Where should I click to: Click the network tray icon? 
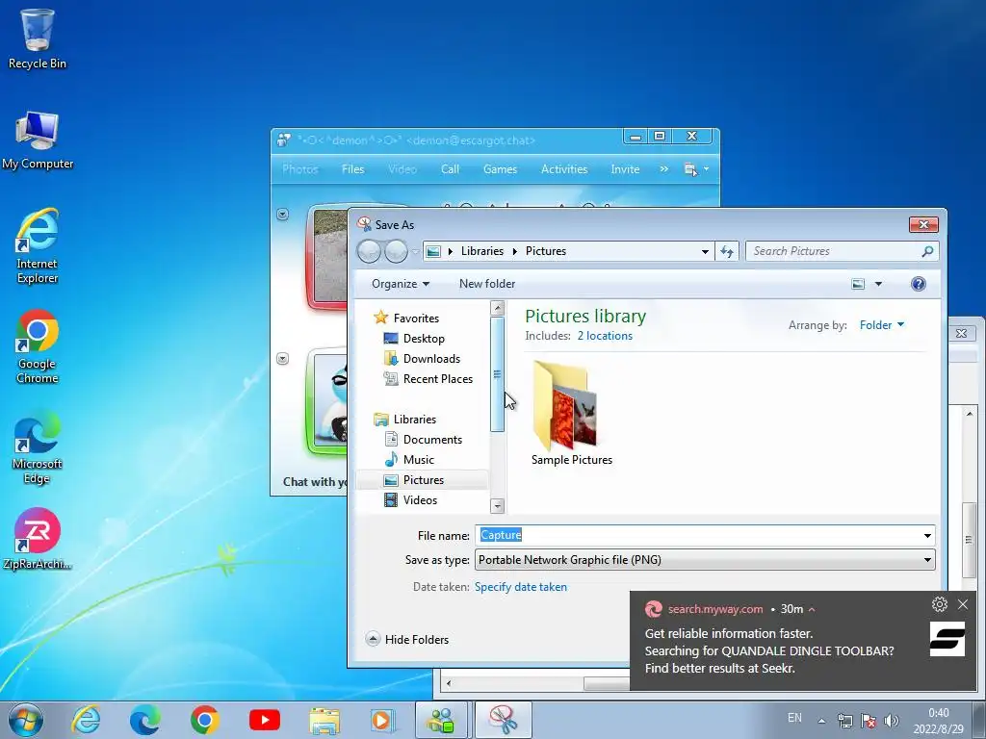(845, 721)
